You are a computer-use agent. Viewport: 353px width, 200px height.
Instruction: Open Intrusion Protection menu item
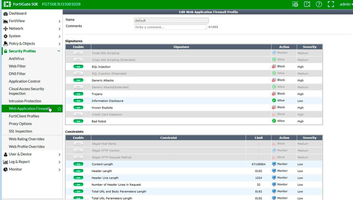click(25, 101)
